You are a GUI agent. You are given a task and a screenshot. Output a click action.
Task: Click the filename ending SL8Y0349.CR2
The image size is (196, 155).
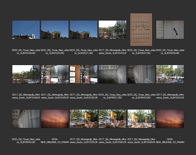pos(26,52)
